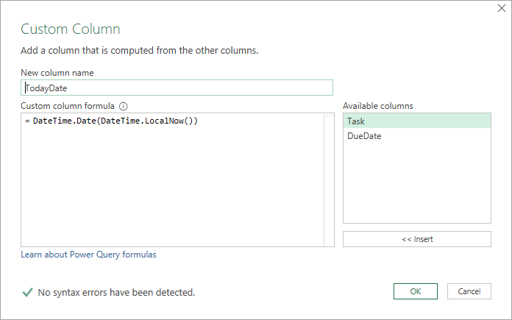Click the Available columns label
Viewport: 512px width, 320px height.
377,106
